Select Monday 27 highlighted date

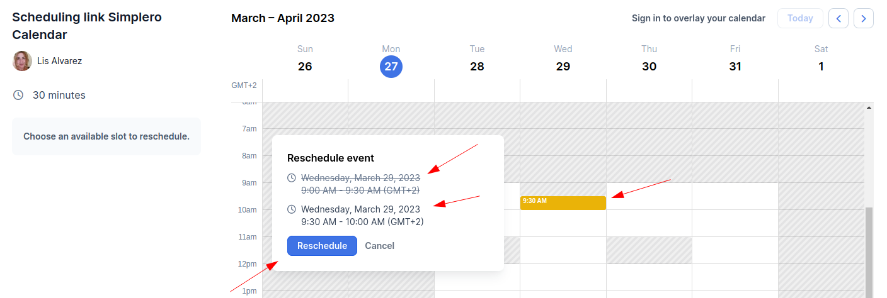pos(391,66)
